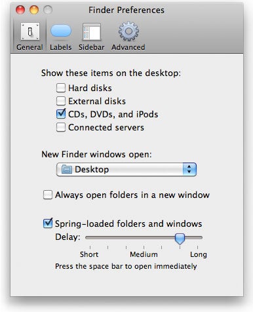Open the New Finder windows popup arrows
253x312 pixels.
(x=189, y=169)
